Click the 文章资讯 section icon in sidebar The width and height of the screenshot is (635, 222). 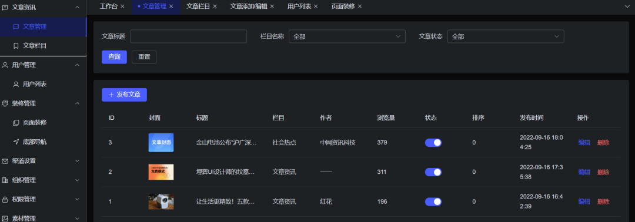pos(5,7)
